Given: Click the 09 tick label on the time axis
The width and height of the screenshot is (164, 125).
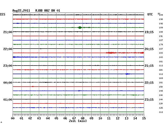Looking at the screenshot, I should (x=91, y=118).
